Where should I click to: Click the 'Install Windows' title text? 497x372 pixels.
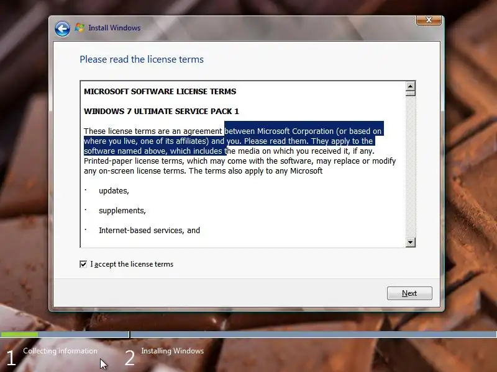[114, 28]
